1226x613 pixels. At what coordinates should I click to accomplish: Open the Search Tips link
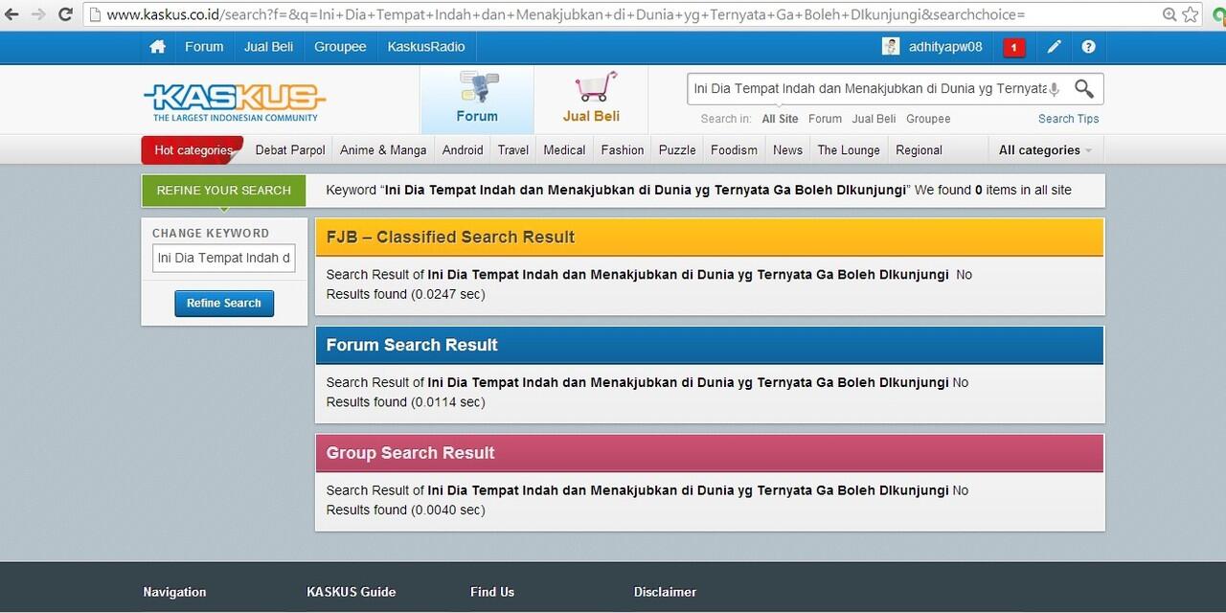click(x=1069, y=119)
